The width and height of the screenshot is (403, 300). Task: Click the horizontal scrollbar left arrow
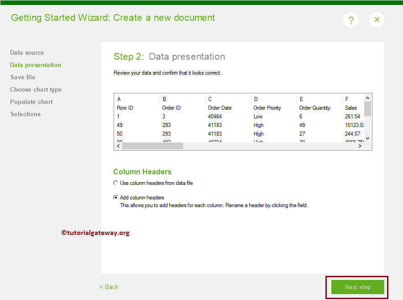[118, 146]
